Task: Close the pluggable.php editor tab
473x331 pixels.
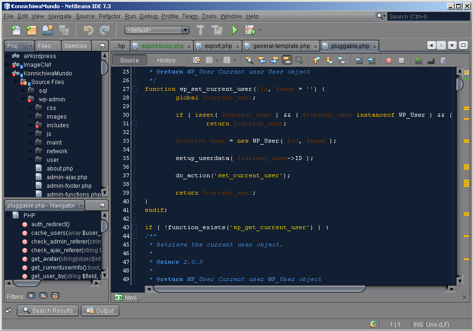Action: point(374,46)
